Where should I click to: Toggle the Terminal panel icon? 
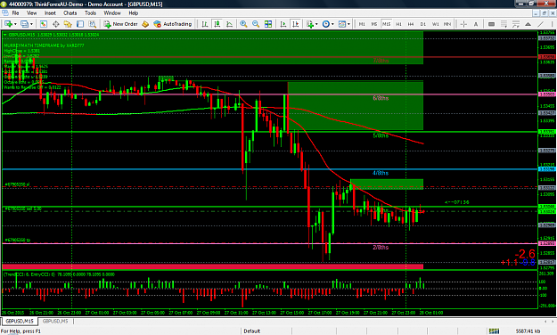coord(80,24)
